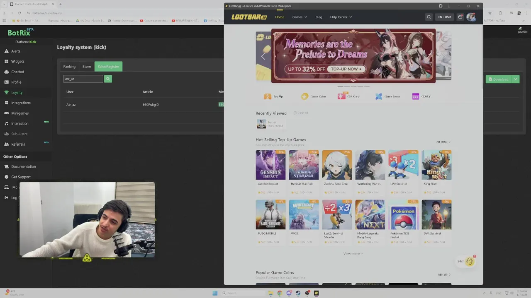This screenshot has height=298, width=531.
Task: Show previous banner with left carousel arrow
Action: point(263,56)
